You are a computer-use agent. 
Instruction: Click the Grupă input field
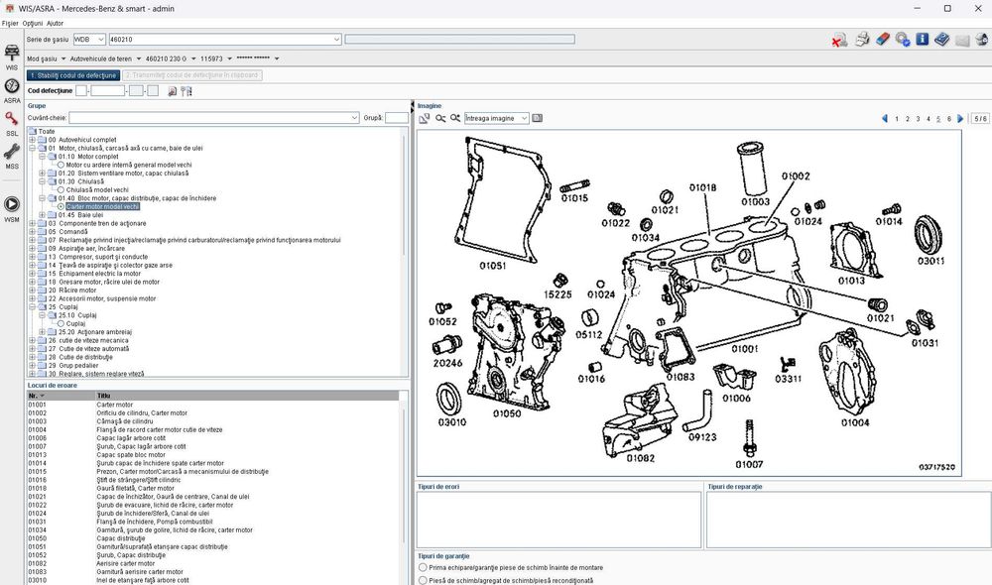click(397, 118)
